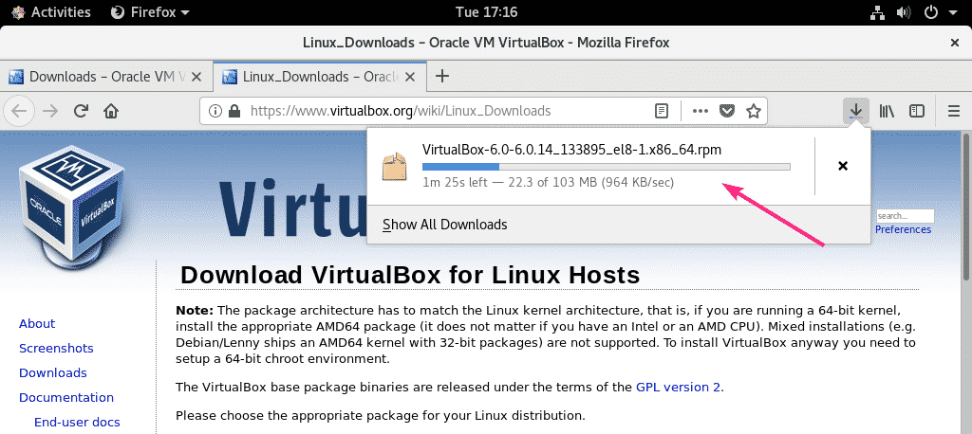Click Show All Downloads
972x434 pixels.
pos(444,225)
